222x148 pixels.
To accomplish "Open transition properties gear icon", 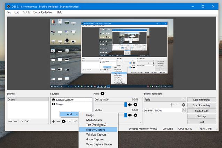I will pos(183,105).
